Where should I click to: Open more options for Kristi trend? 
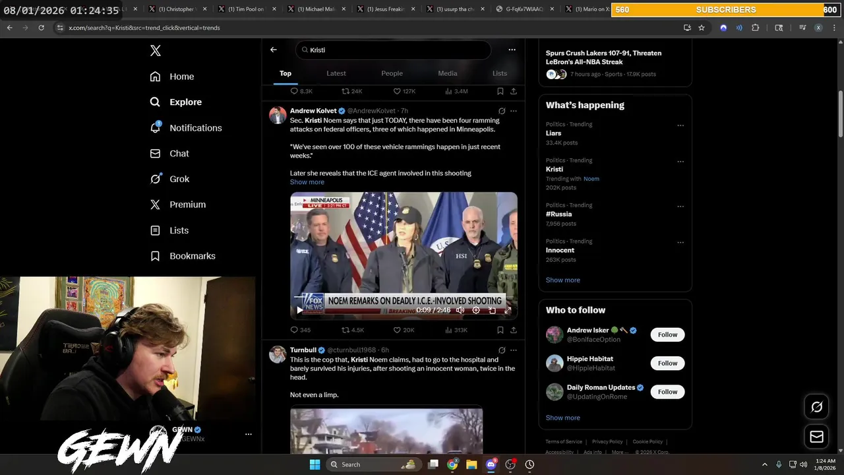(680, 162)
